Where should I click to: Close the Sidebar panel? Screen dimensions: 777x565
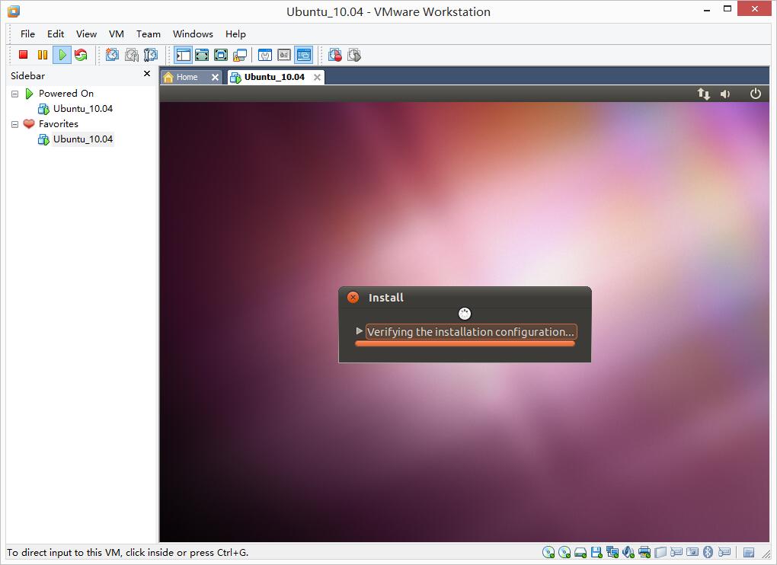(147, 73)
